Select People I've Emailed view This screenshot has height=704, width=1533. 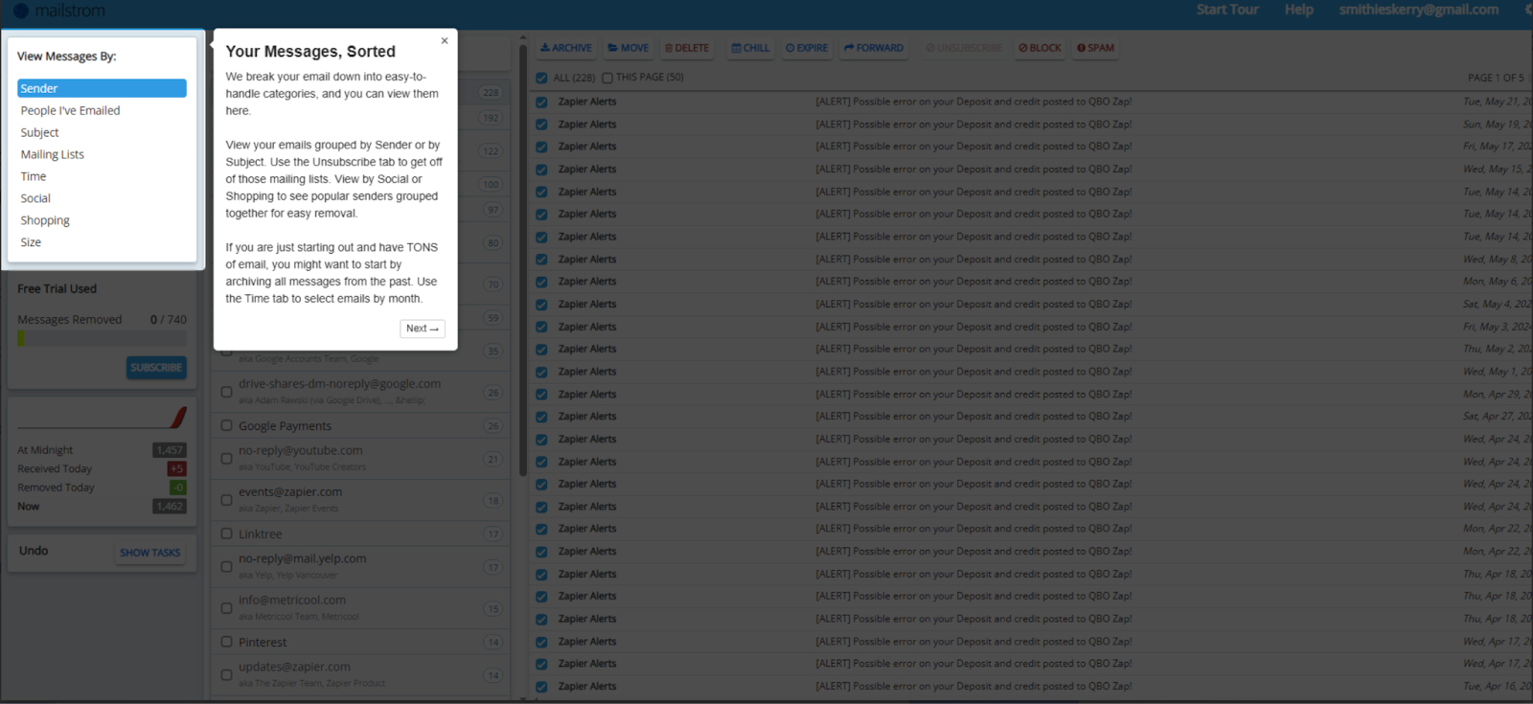(x=70, y=110)
